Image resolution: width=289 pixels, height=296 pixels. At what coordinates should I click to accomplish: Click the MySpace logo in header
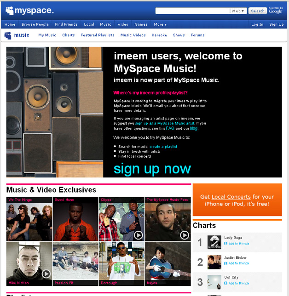coord(29,10)
